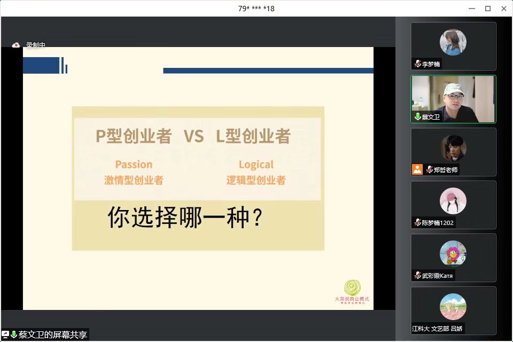Viewport: 513px width, 342px height.
Task: Click the green mic icon in screen share label
Action: 14,335
